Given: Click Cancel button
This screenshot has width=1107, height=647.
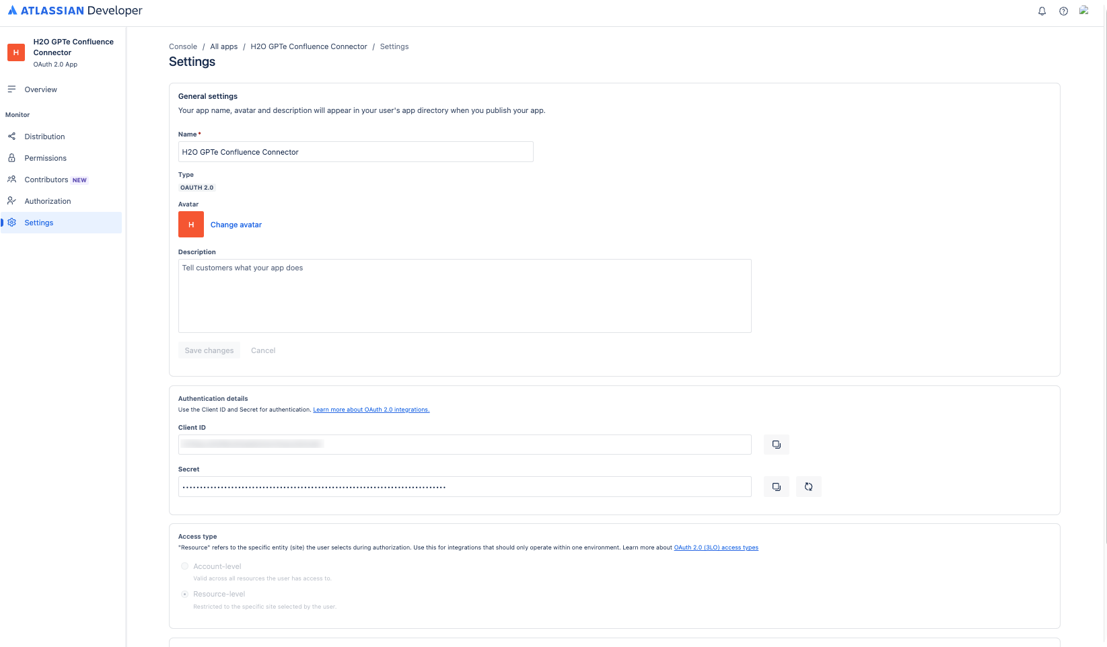Looking at the screenshot, I should [263, 350].
